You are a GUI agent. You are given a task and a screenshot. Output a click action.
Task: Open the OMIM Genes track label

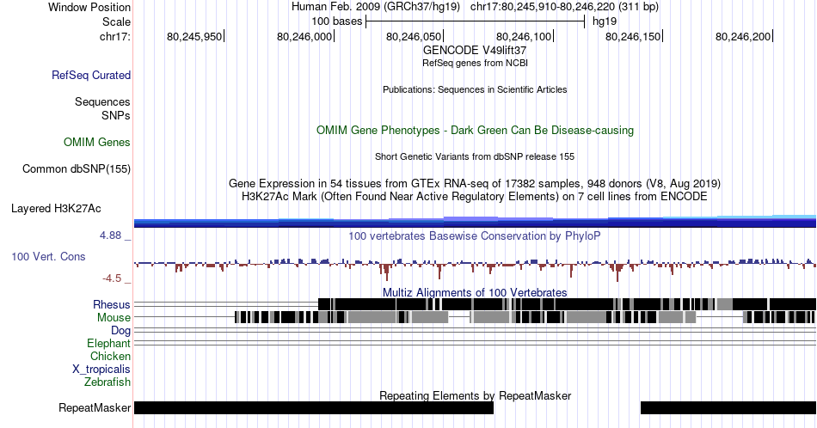(x=97, y=142)
